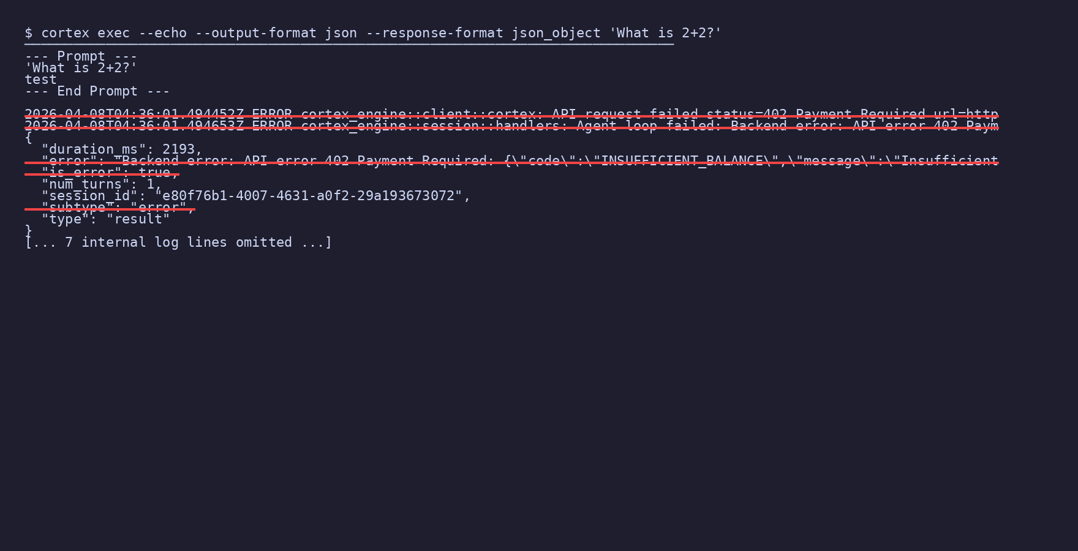
Task: Click the '--- Prompt ---' header line
Action: pyautogui.click(x=81, y=56)
